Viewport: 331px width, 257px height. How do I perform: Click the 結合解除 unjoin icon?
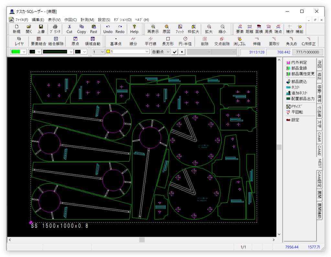(x=56, y=41)
